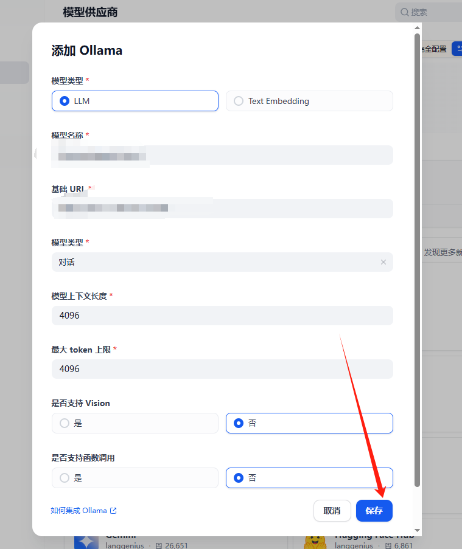Click the 是否支持函数调用 label

[x=83, y=458]
